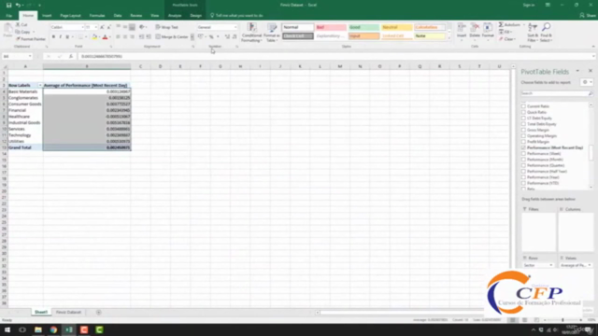Activate the Format Painter brush
Screen dimensions: 598x336
point(31,39)
